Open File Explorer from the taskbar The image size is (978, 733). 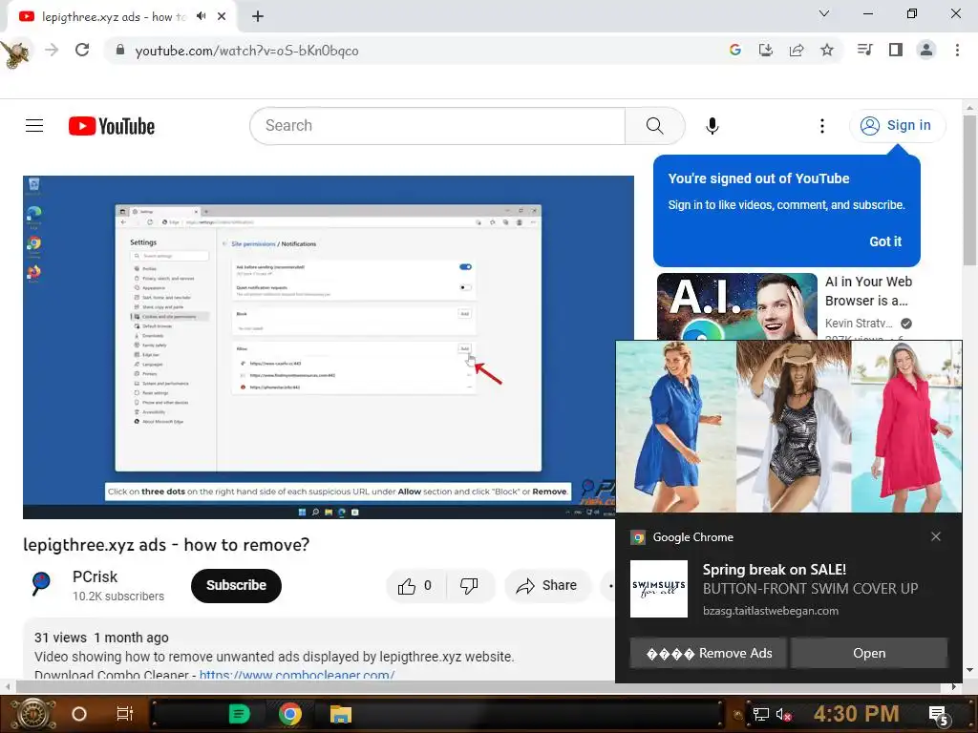coord(341,714)
